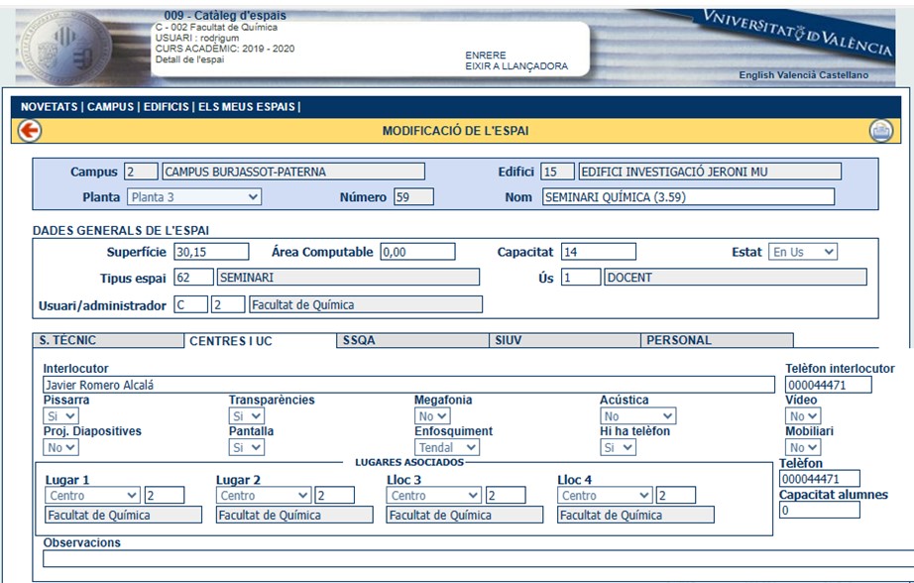Open the Lloc 4 Centro dropdown

pos(605,496)
